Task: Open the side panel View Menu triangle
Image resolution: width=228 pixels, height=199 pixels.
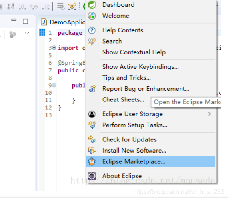Action: point(27,33)
